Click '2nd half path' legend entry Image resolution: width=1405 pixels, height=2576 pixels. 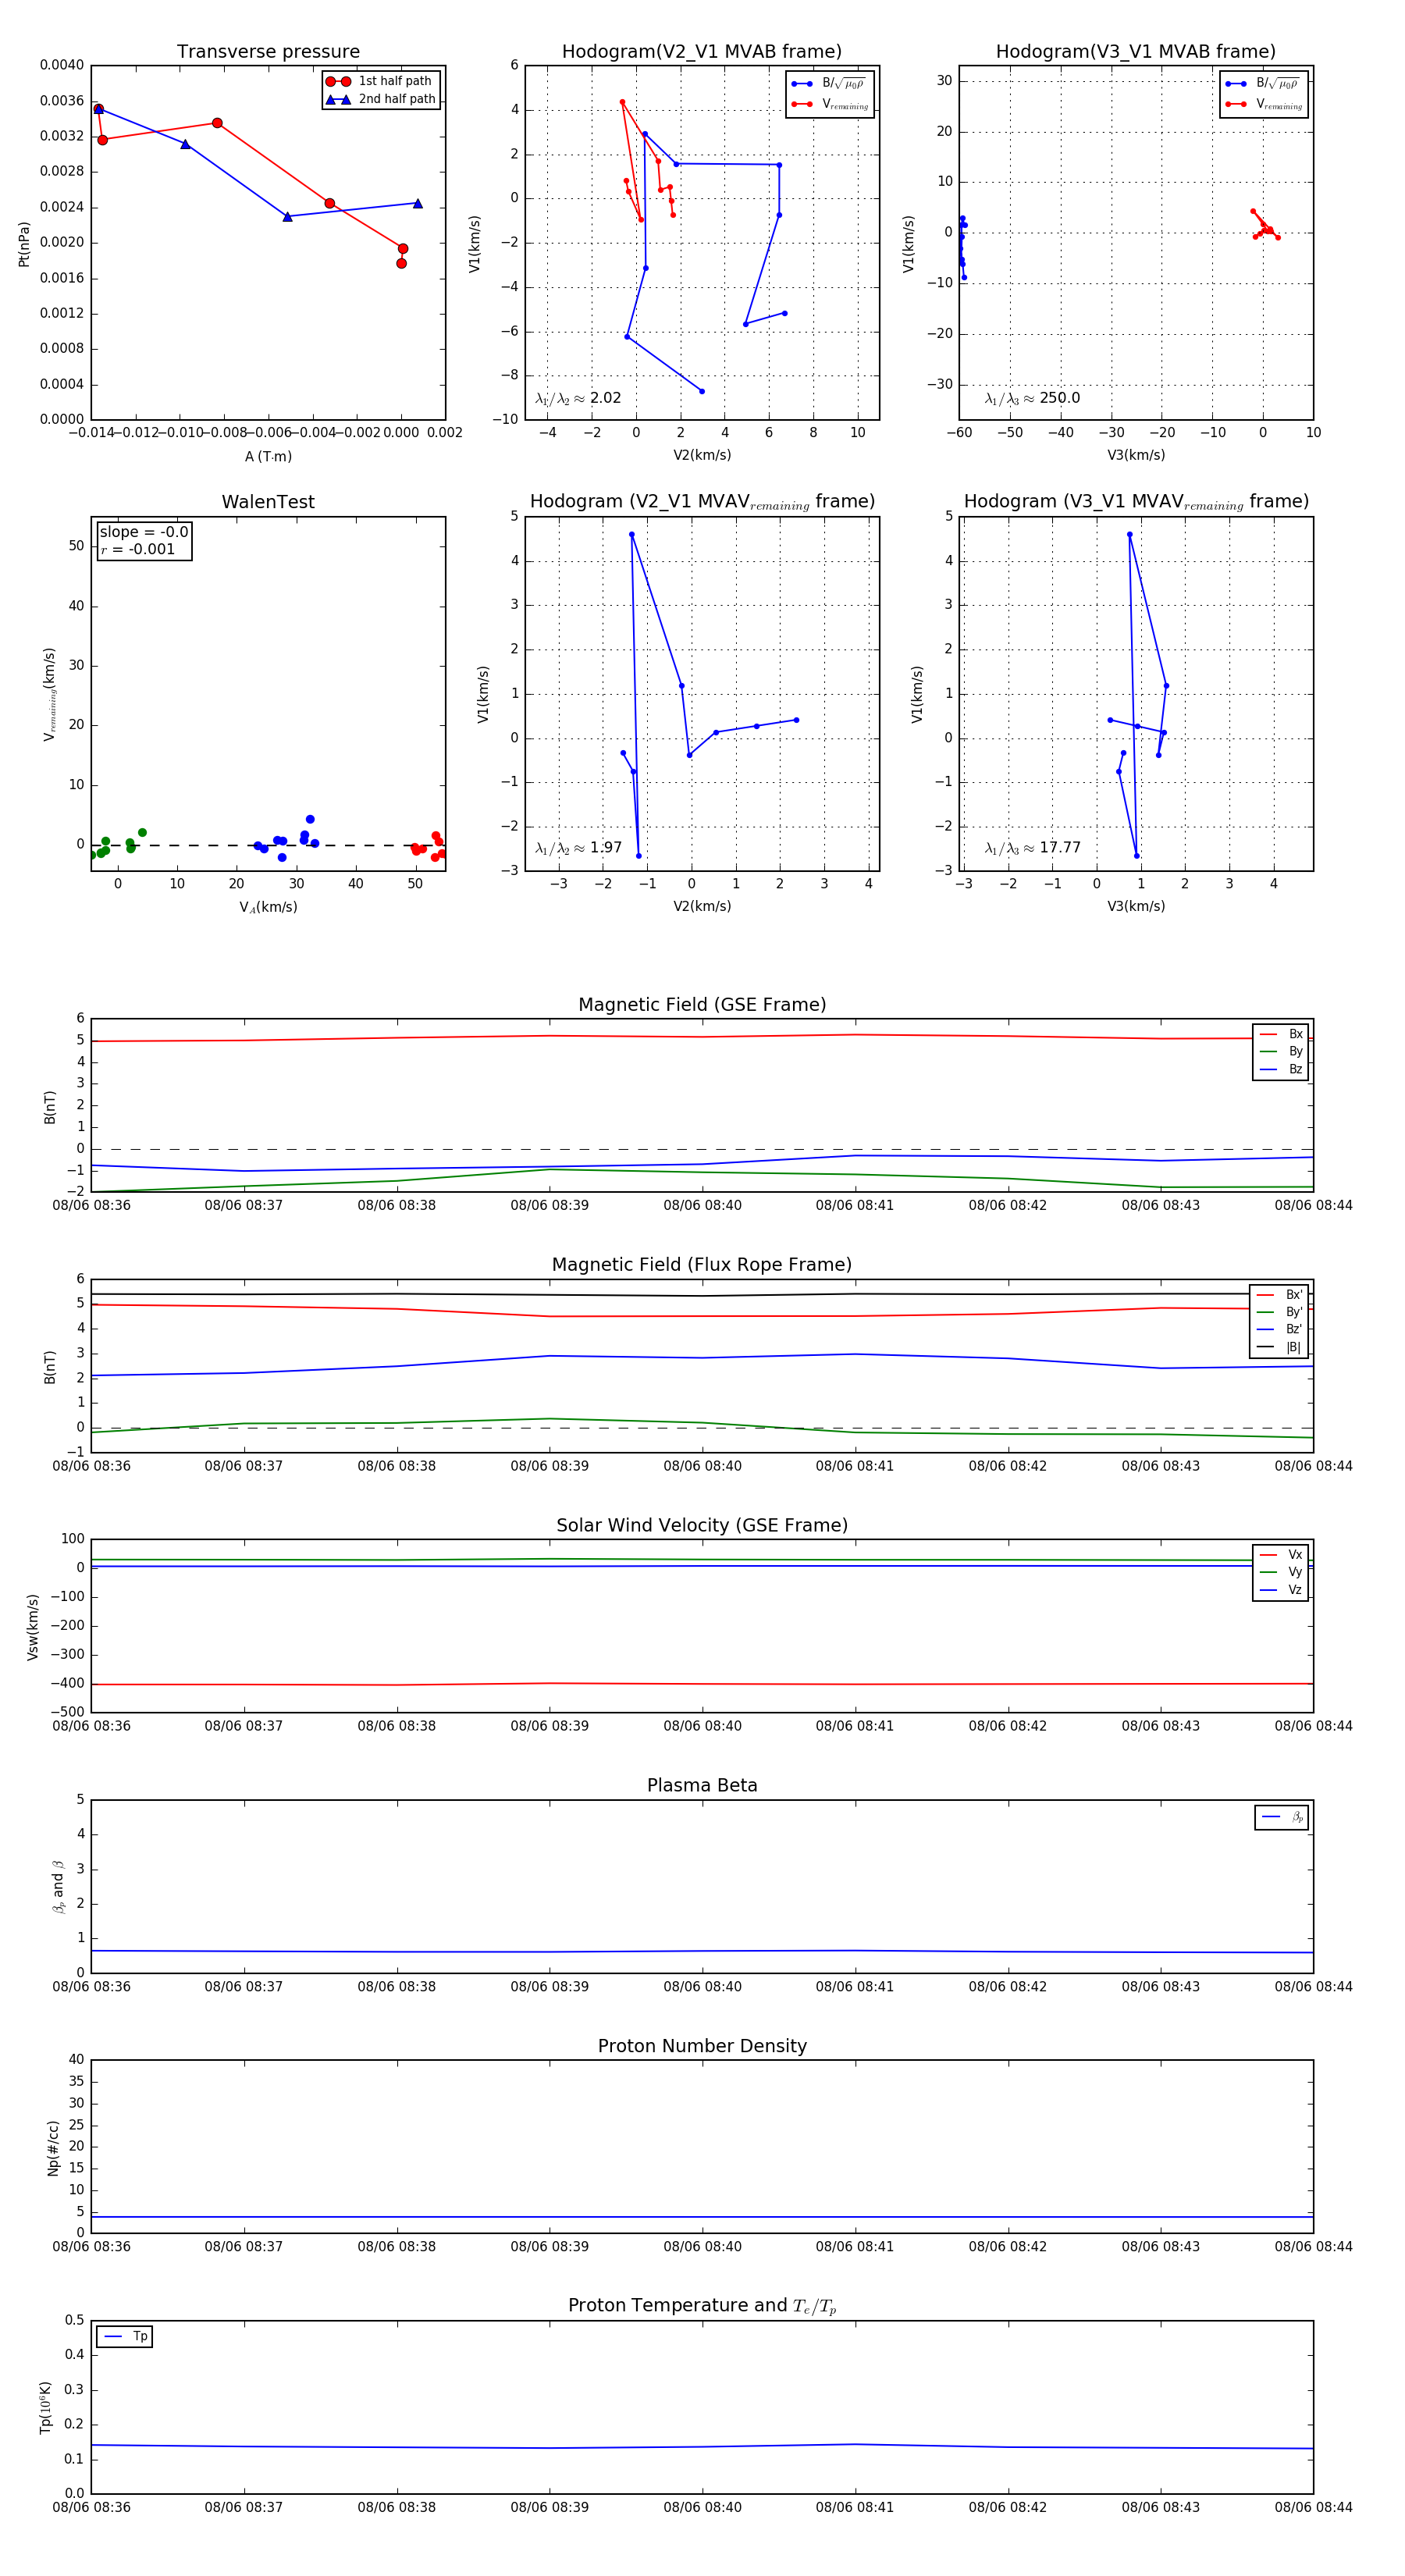click(381, 99)
